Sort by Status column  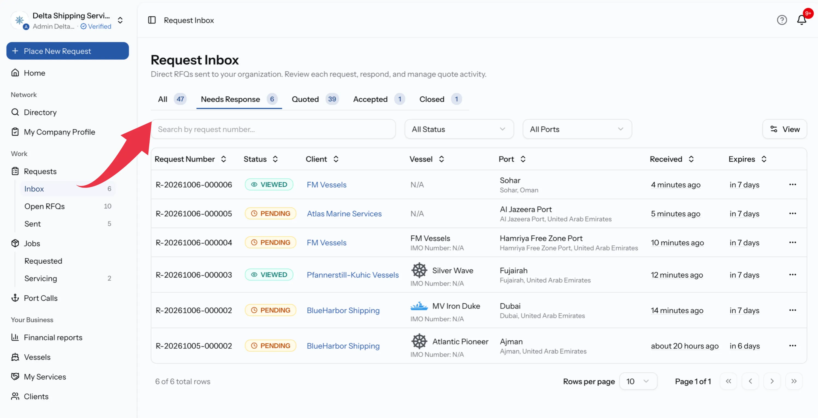tap(261, 159)
